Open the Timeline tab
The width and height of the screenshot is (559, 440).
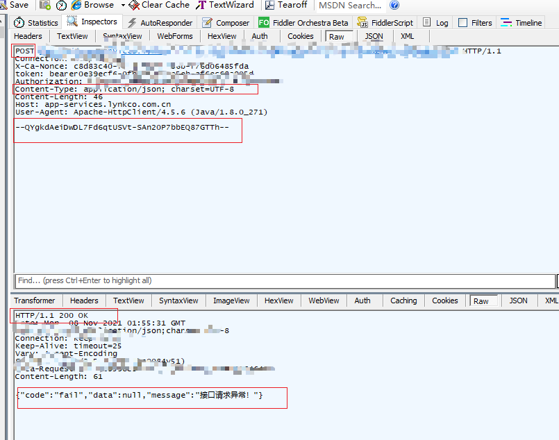(x=522, y=22)
